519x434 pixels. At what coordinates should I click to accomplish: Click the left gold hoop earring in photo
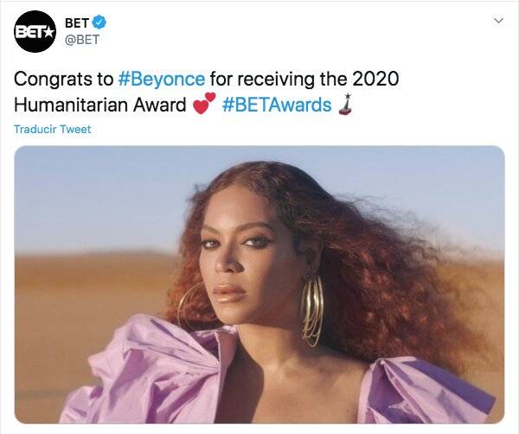pos(190,304)
